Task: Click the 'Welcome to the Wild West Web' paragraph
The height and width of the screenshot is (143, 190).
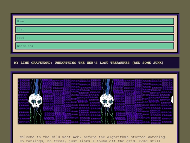Action: [x=93, y=139]
